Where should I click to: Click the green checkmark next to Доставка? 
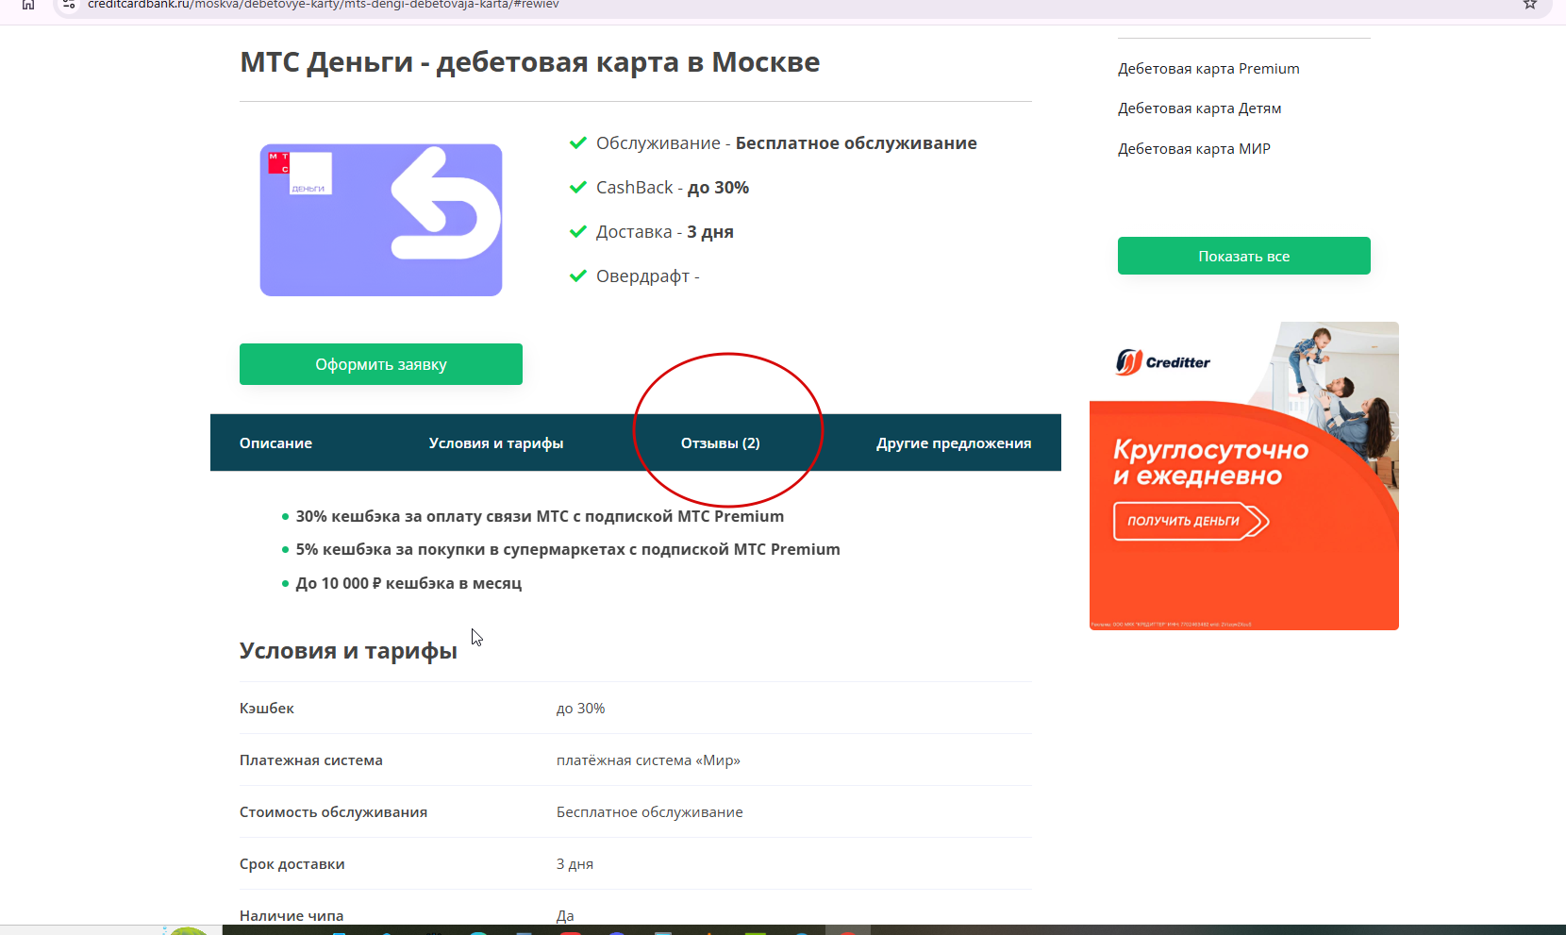(x=578, y=232)
